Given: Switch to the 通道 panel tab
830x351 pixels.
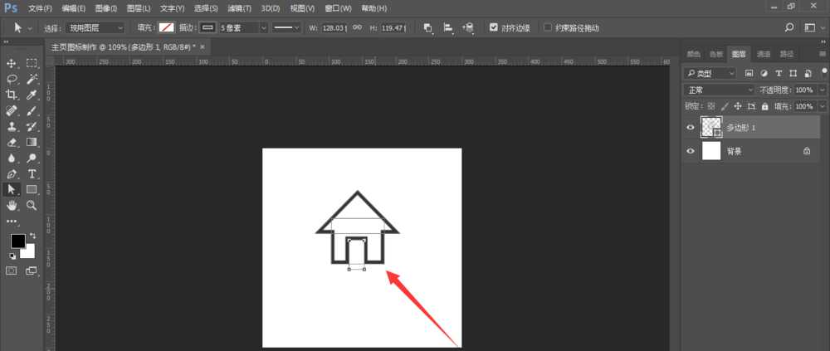Looking at the screenshot, I should 764,54.
